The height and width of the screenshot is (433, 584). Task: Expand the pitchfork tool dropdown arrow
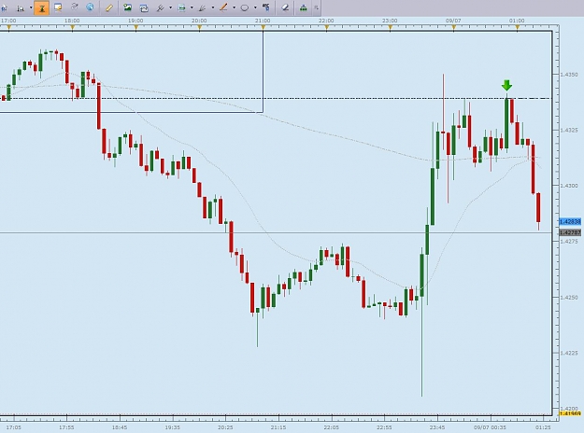click(170, 7)
